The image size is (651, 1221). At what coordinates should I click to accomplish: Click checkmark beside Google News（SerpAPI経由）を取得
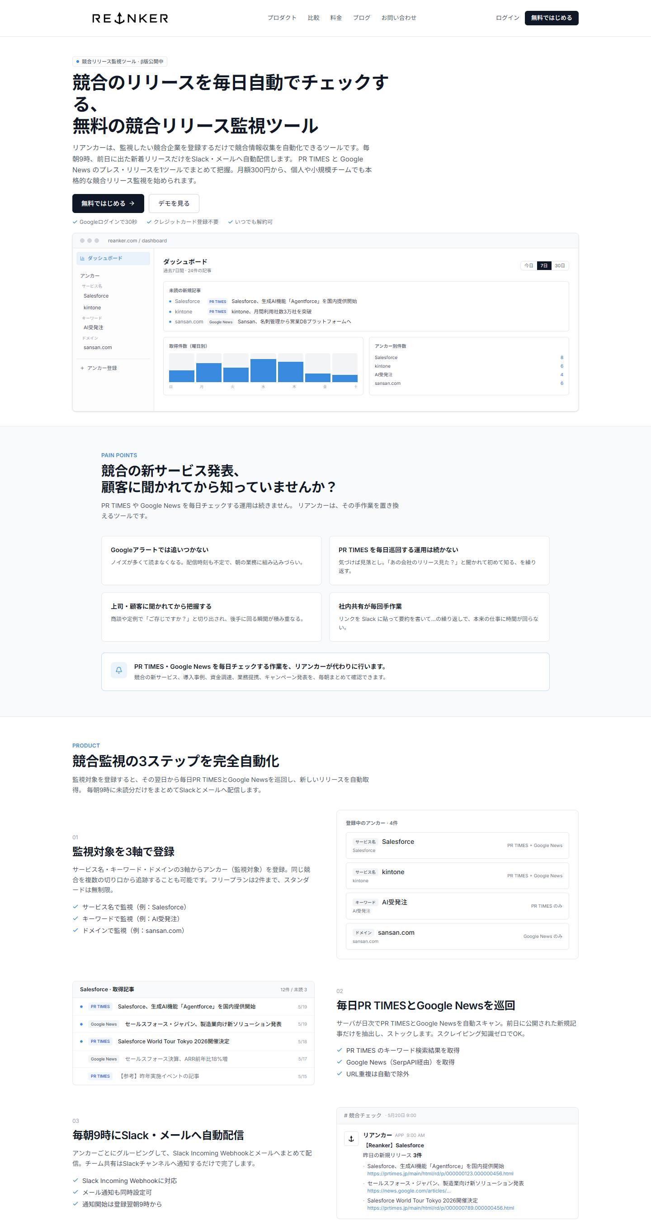pos(339,1062)
